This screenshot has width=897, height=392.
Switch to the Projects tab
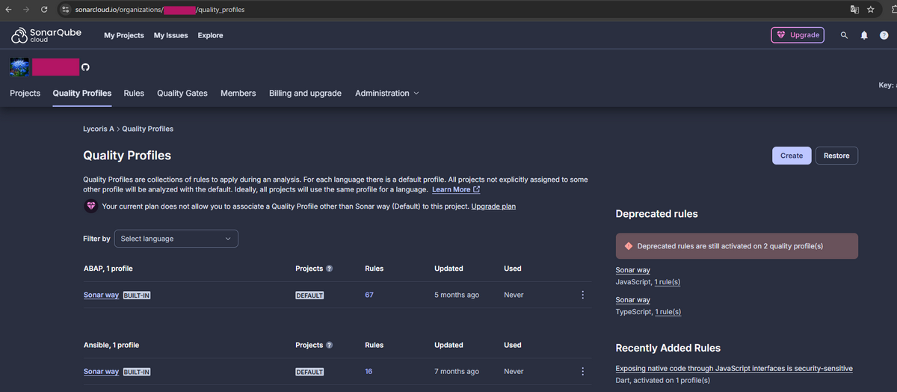pyautogui.click(x=25, y=94)
